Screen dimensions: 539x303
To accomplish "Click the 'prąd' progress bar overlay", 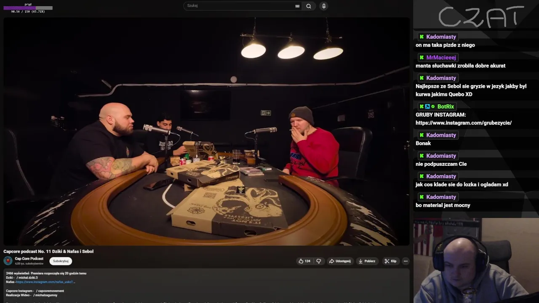I will 28,8.
